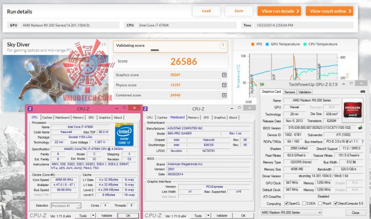Screen dimensions: 371x219
Task: Click the Intel Core i7 logo in CPU-Z
Action: pos(124,134)
